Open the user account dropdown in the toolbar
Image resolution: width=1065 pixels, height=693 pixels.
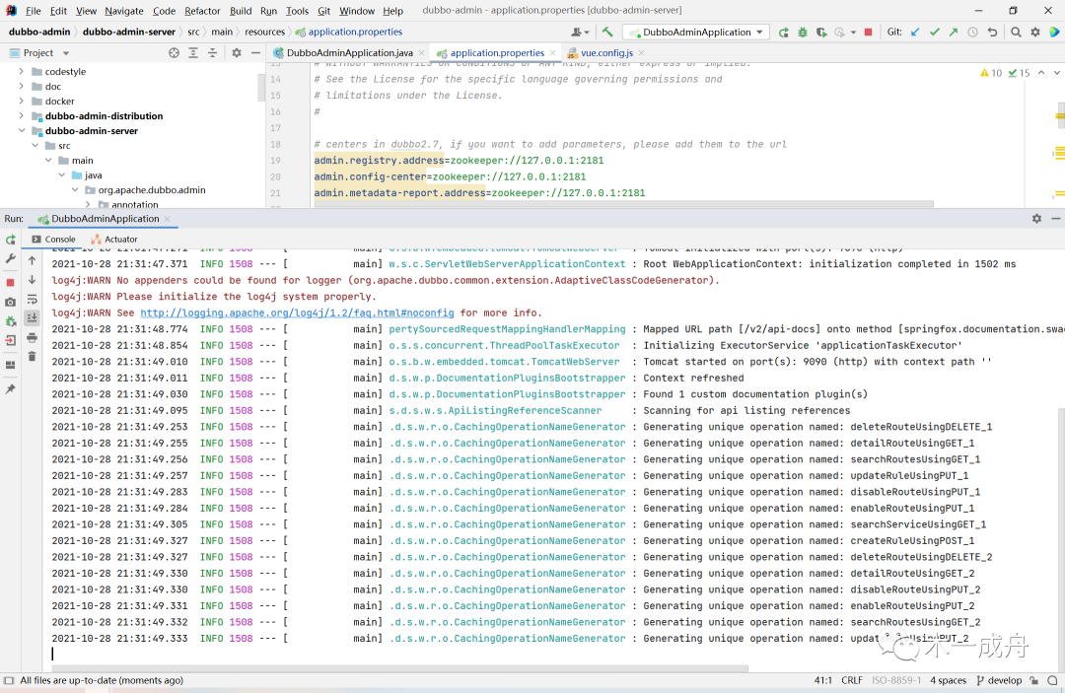pos(580,32)
